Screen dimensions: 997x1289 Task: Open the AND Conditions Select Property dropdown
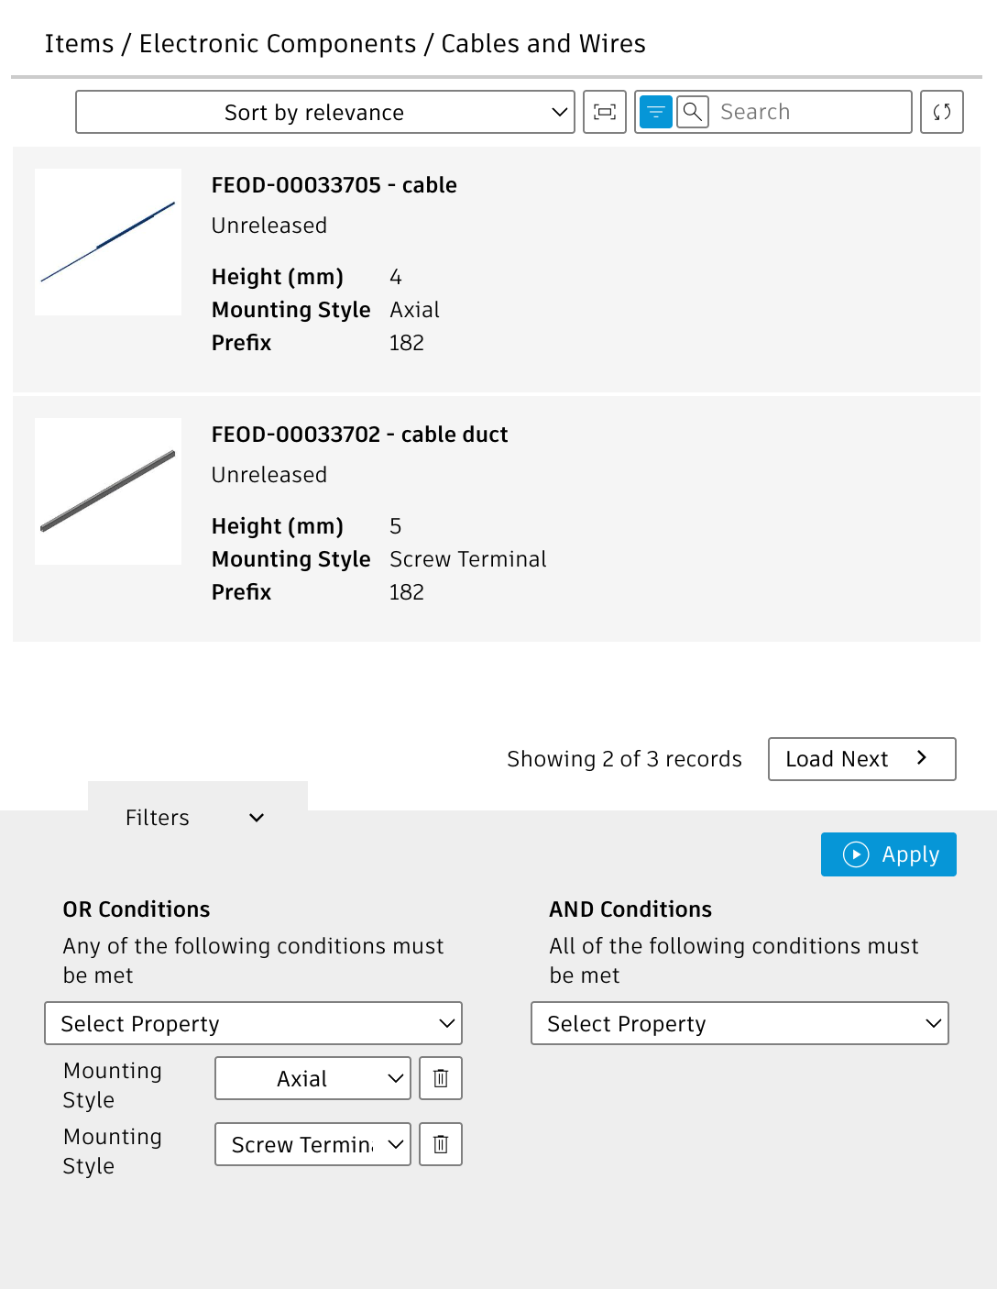(x=740, y=1023)
